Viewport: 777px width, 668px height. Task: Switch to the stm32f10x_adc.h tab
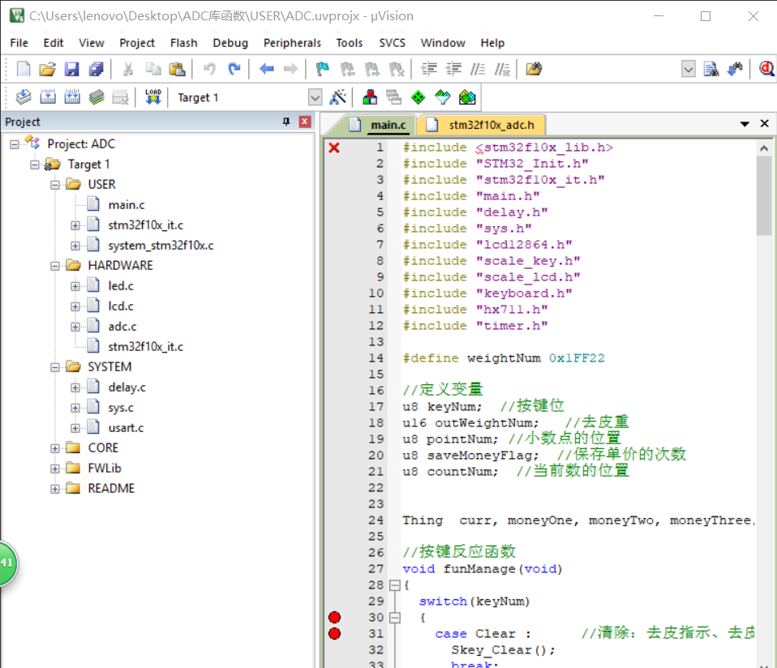click(x=481, y=125)
